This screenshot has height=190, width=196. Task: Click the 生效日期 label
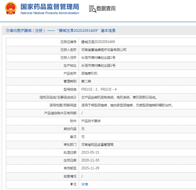click(70, 160)
